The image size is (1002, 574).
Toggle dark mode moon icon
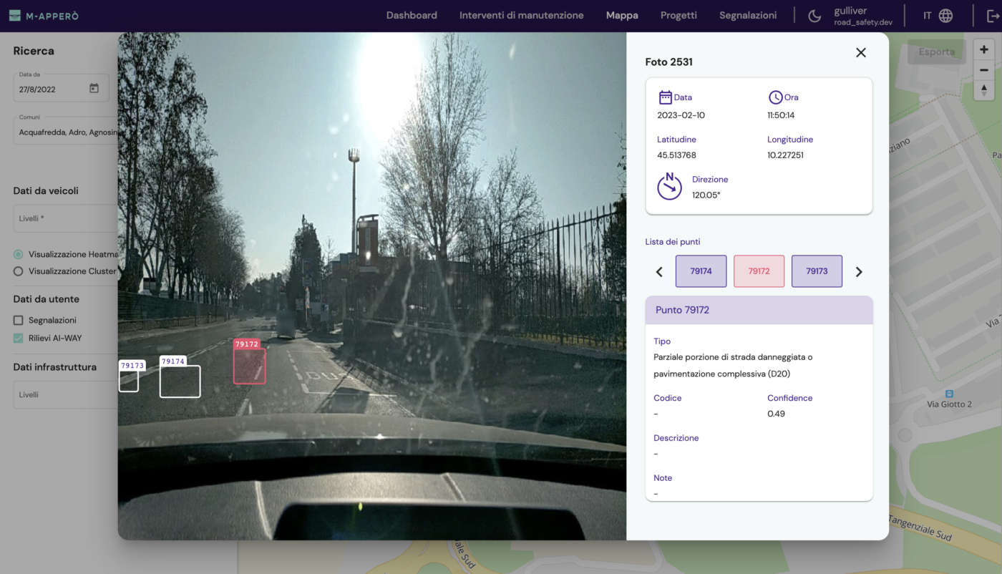point(814,16)
